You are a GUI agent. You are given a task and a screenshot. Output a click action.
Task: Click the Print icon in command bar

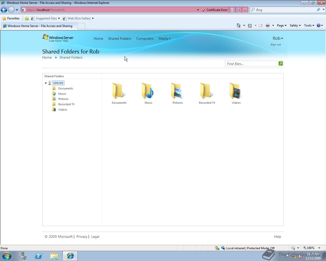267,25
